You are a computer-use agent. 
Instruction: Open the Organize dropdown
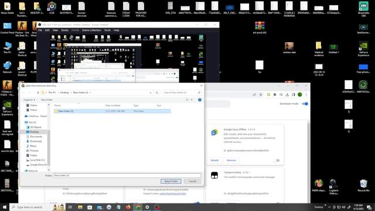(29, 100)
